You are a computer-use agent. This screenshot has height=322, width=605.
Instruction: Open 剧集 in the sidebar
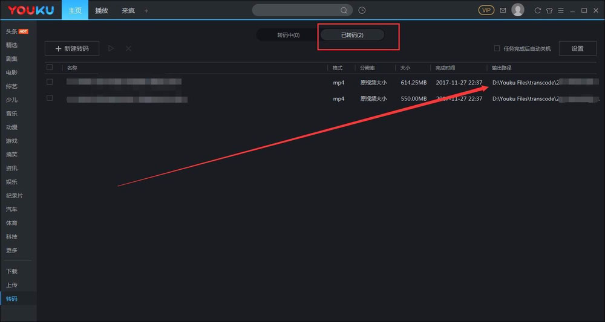click(11, 59)
